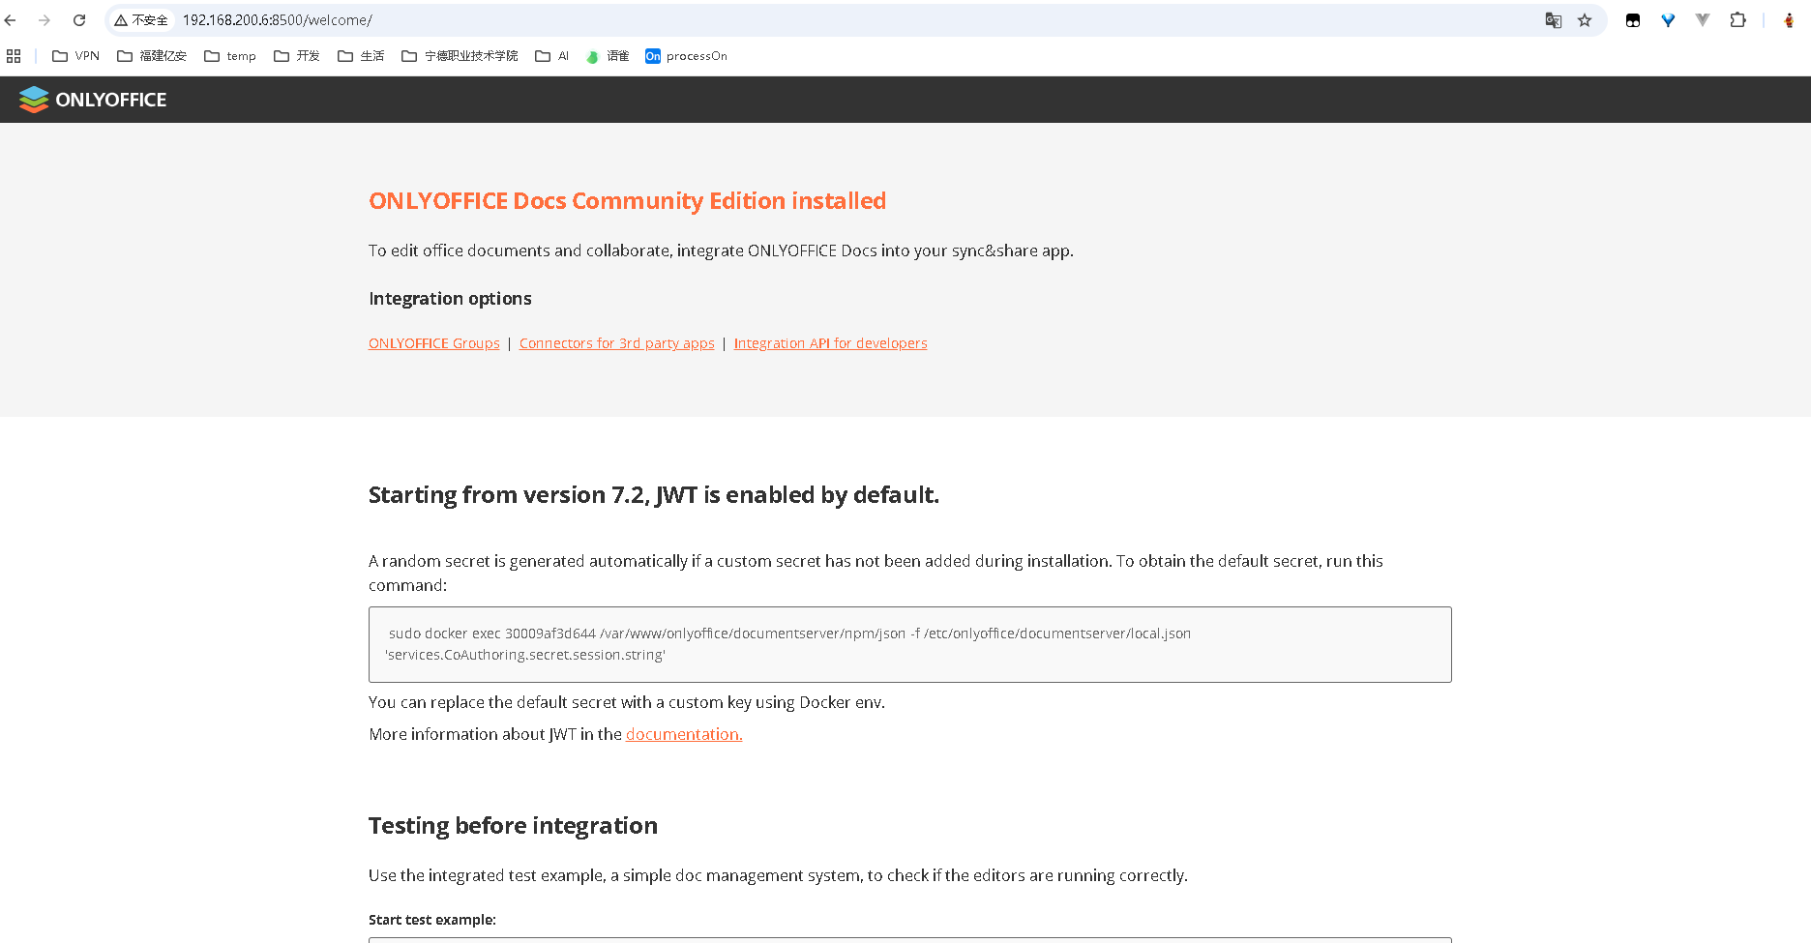Expand the 开发 bookmarks folder
Image resolution: width=1811 pixels, height=943 pixels.
point(297,55)
